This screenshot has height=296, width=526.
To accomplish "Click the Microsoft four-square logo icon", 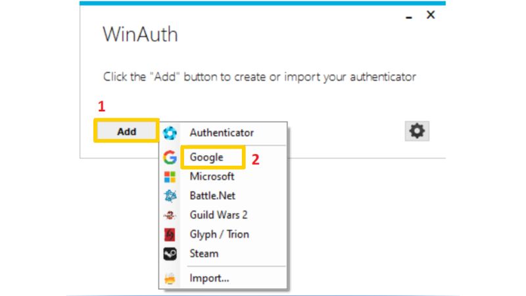I will click(x=170, y=177).
